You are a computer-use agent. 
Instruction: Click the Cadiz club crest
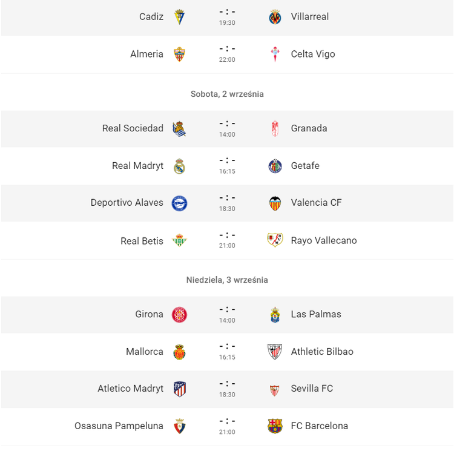pyautogui.click(x=179, y=17)
